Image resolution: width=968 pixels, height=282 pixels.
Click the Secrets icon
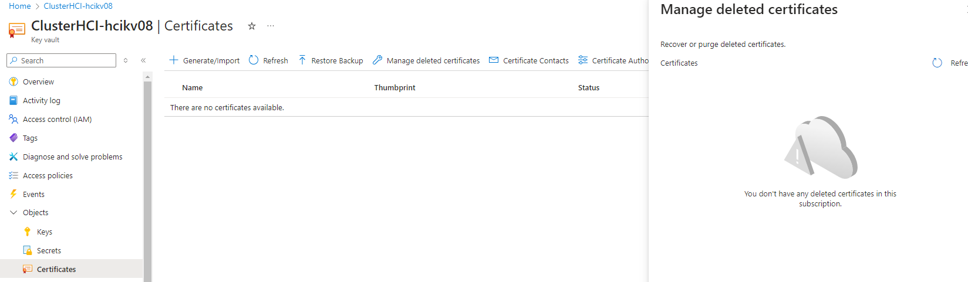coord(27,250)
